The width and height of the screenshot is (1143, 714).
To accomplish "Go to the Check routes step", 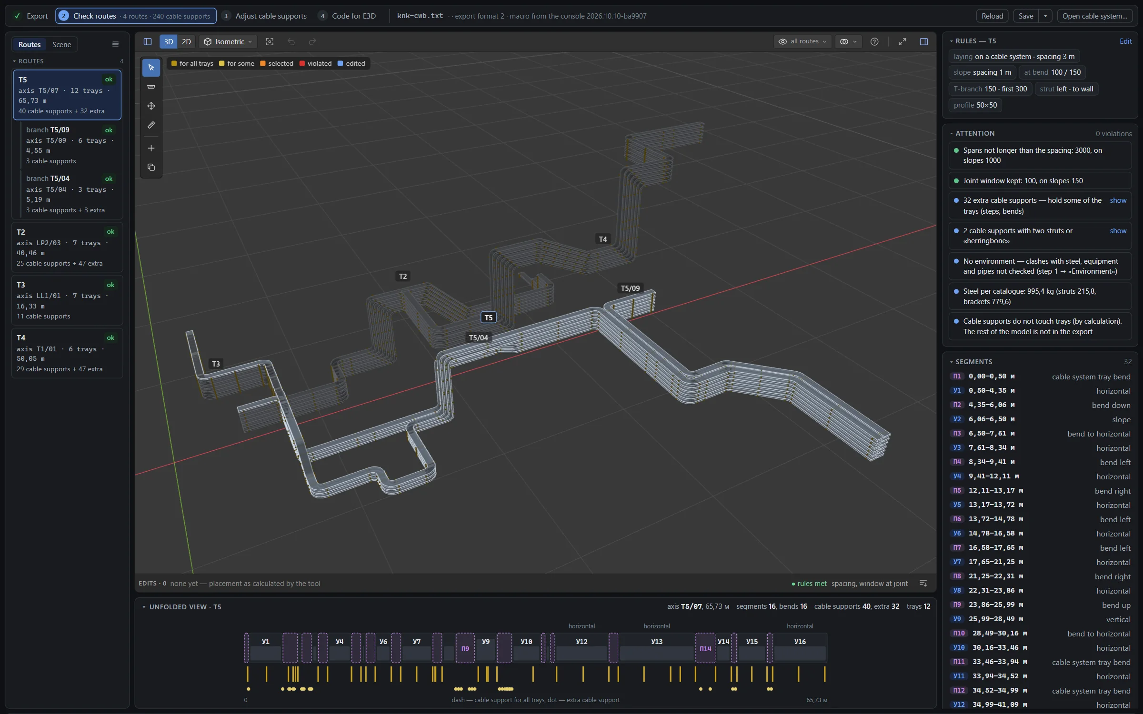I will (x=136, y=16).
